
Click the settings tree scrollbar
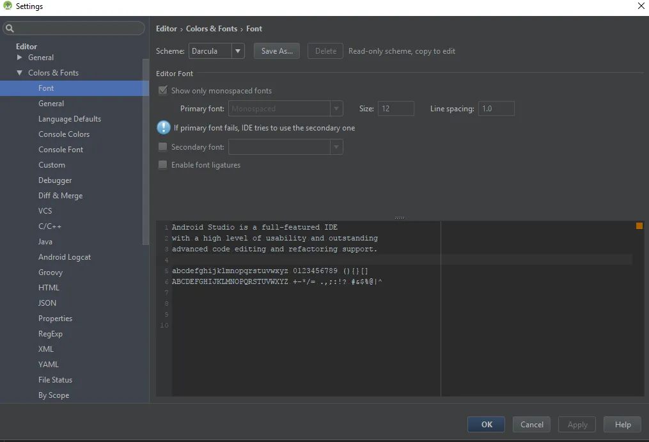tap(145, 152)
